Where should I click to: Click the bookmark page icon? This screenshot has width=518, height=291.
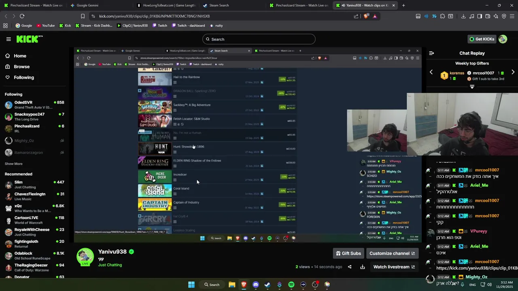(x=83, y=16)
